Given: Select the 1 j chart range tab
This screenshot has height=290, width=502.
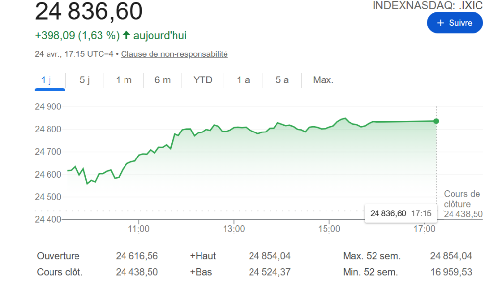Looking at the screenshot, I should (x=46, y=80).
